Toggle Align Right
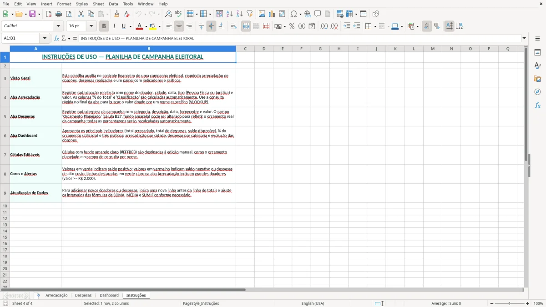546x307 pixels. (x=189, y=26)
